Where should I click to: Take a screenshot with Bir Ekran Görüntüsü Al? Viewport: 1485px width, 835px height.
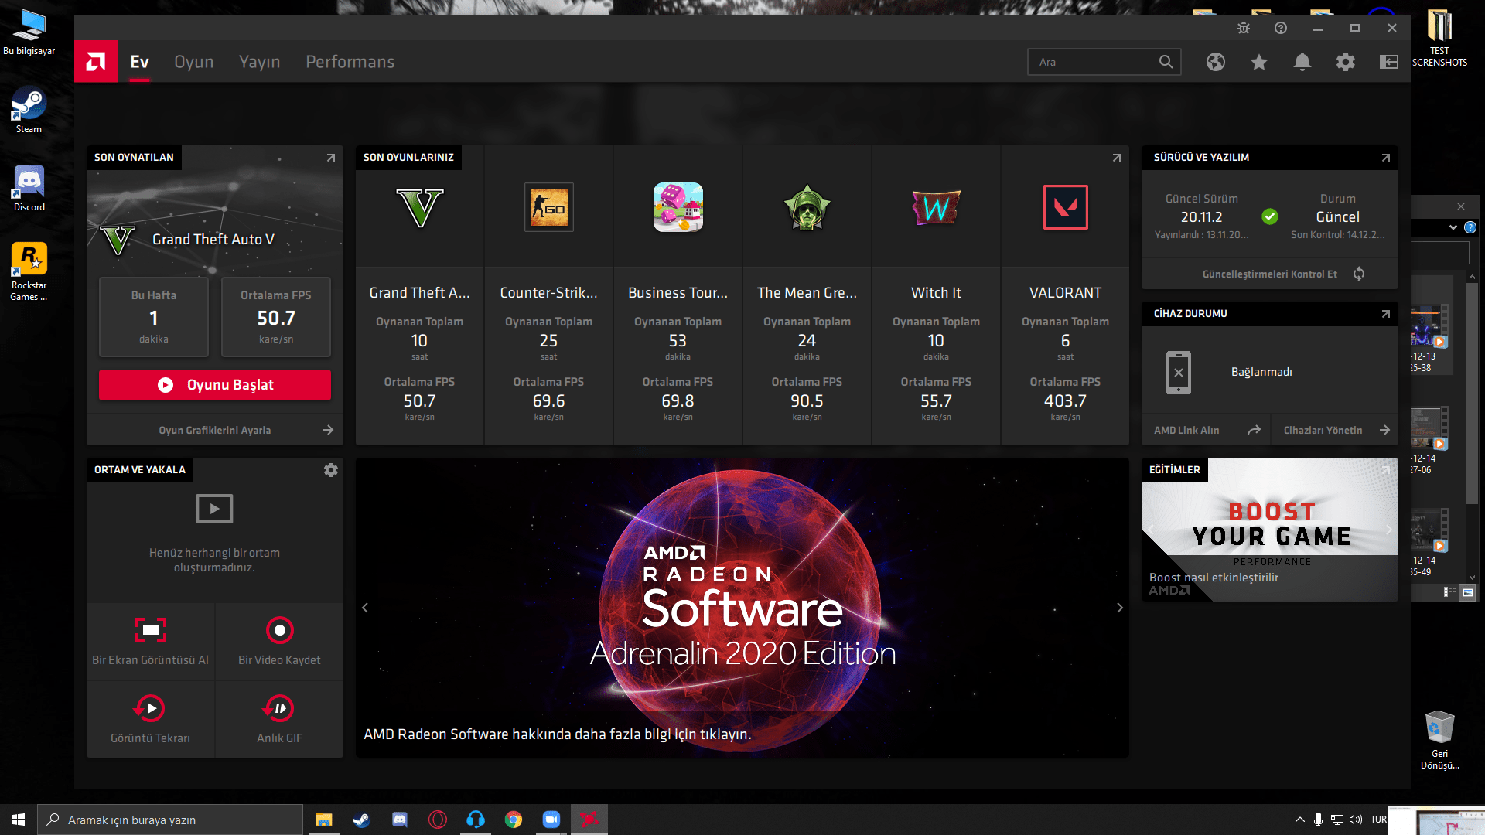coord(151,630)
